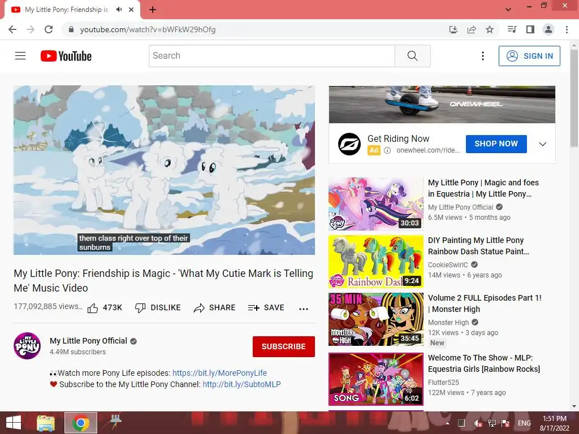Open My Little Pony channel avatar
The width and height of the screenshot is (579, 434).
coord(27,346)
